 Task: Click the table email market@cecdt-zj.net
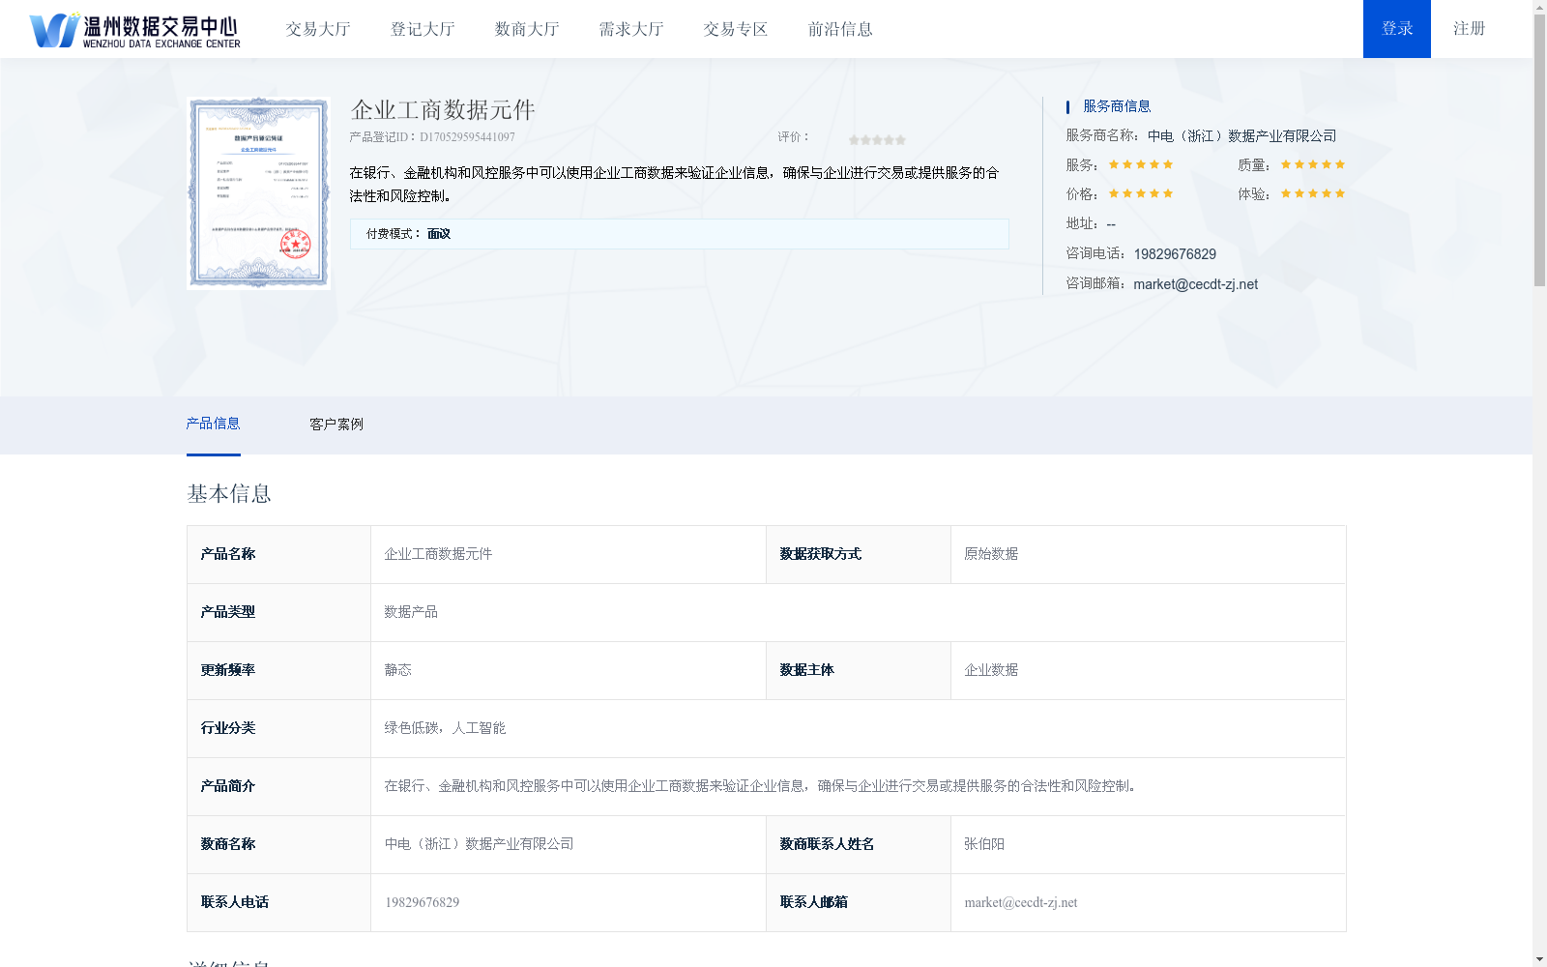tap(1020, 902)
